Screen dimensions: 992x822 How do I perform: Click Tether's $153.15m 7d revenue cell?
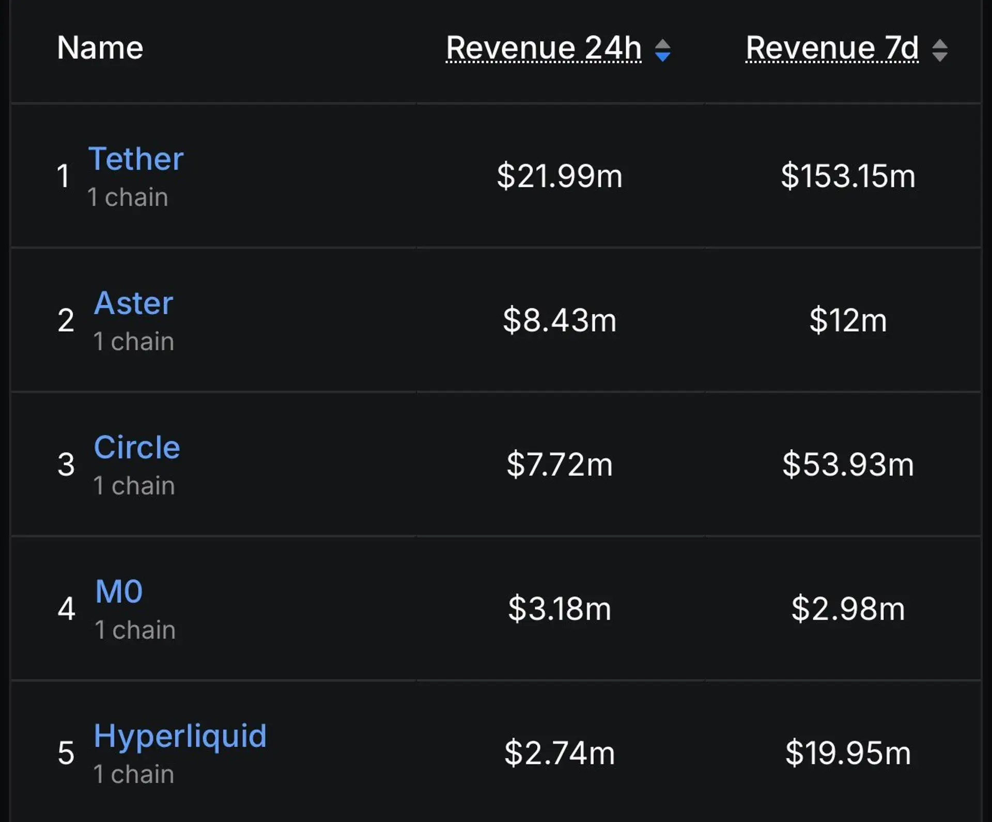point(848,176)
